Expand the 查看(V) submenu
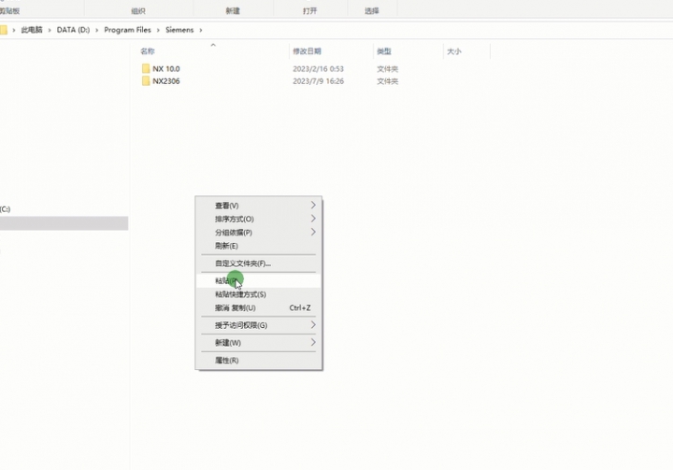This screenshot has height=470, width=673. click(x=258, y=206)
